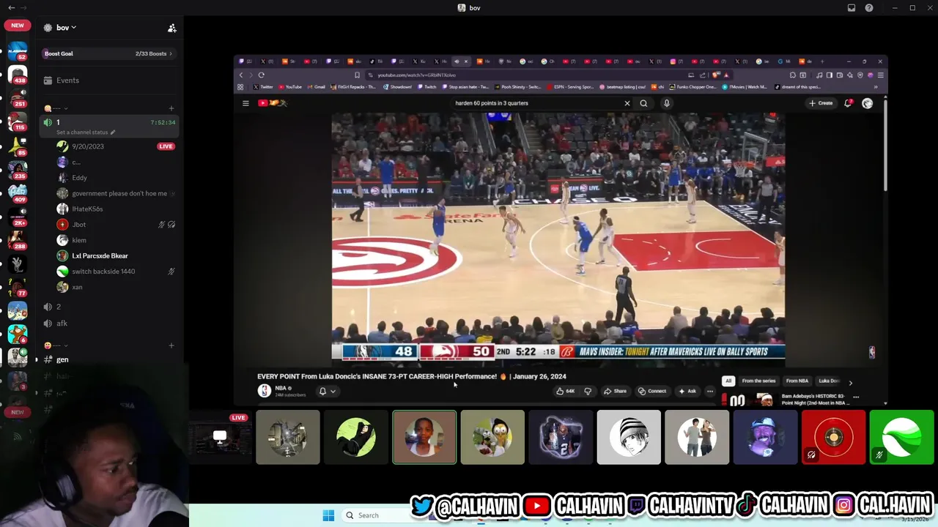The height and width of the screenshot is (527, 938).
Task: Open Twitch bookmark in bookmarks bar
Action: pyautogui.click(x=427, y=87)
